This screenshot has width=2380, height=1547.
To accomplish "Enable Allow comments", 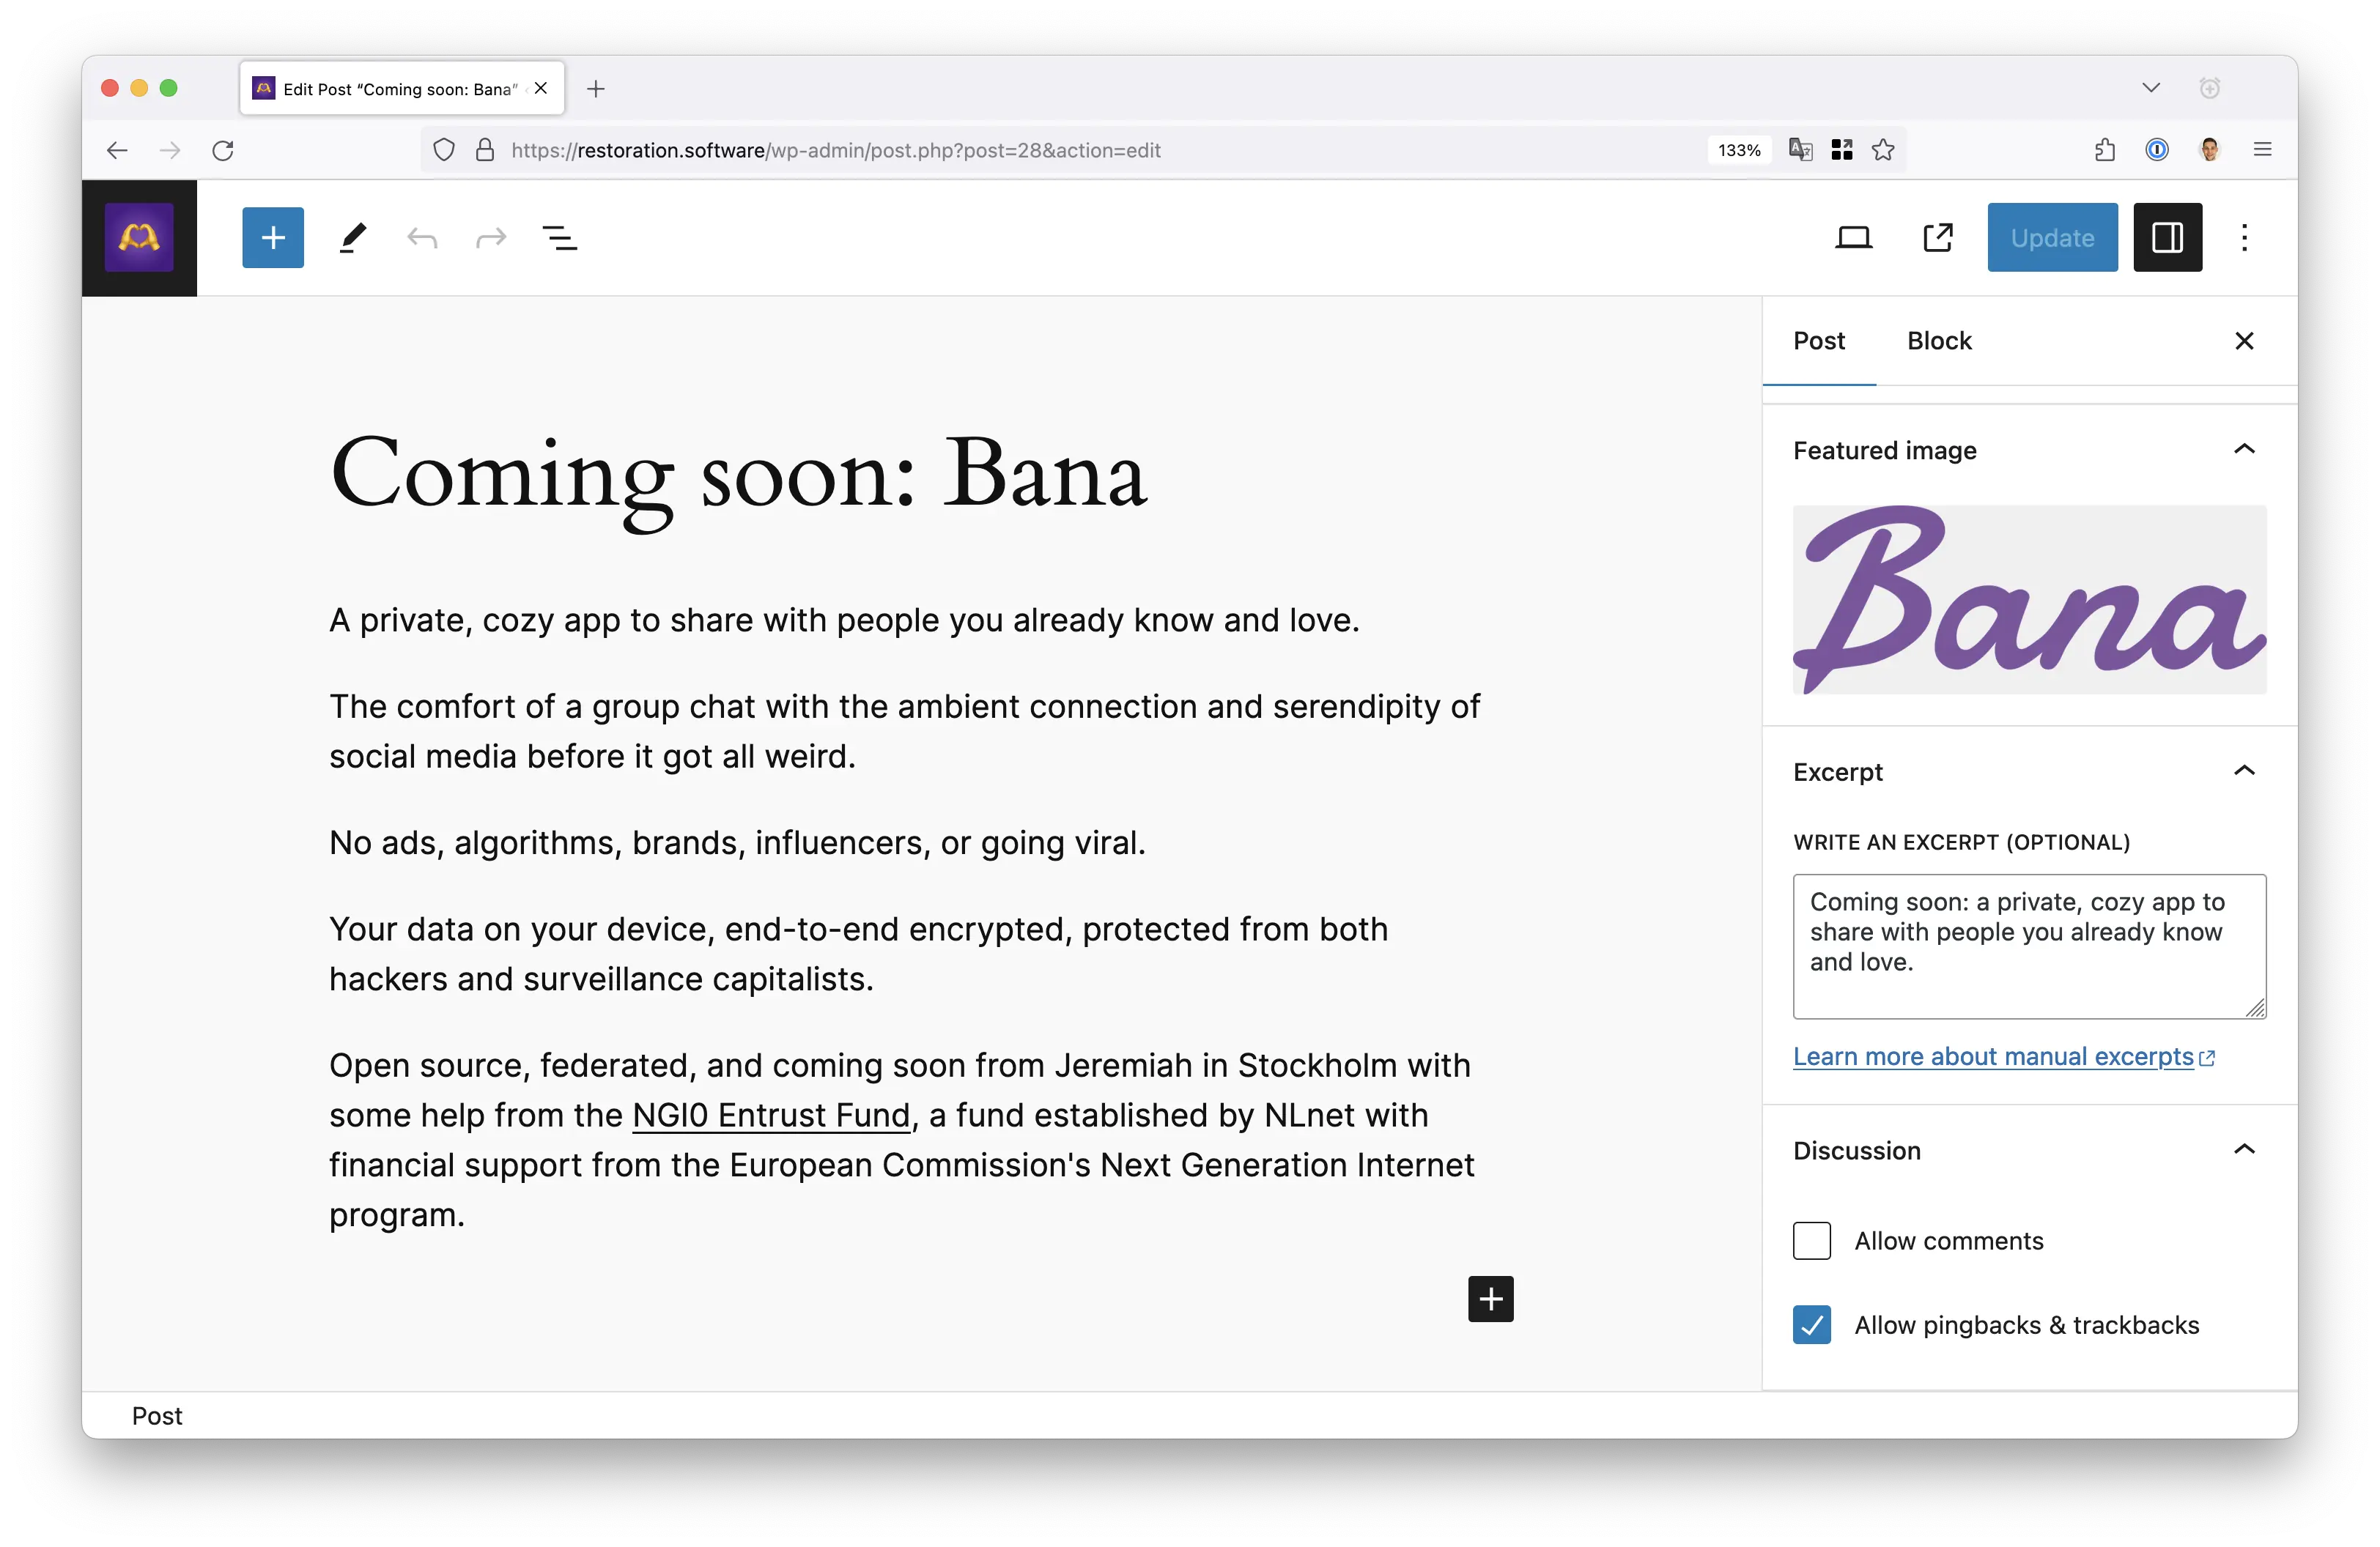I will tap(1812, 1240).
